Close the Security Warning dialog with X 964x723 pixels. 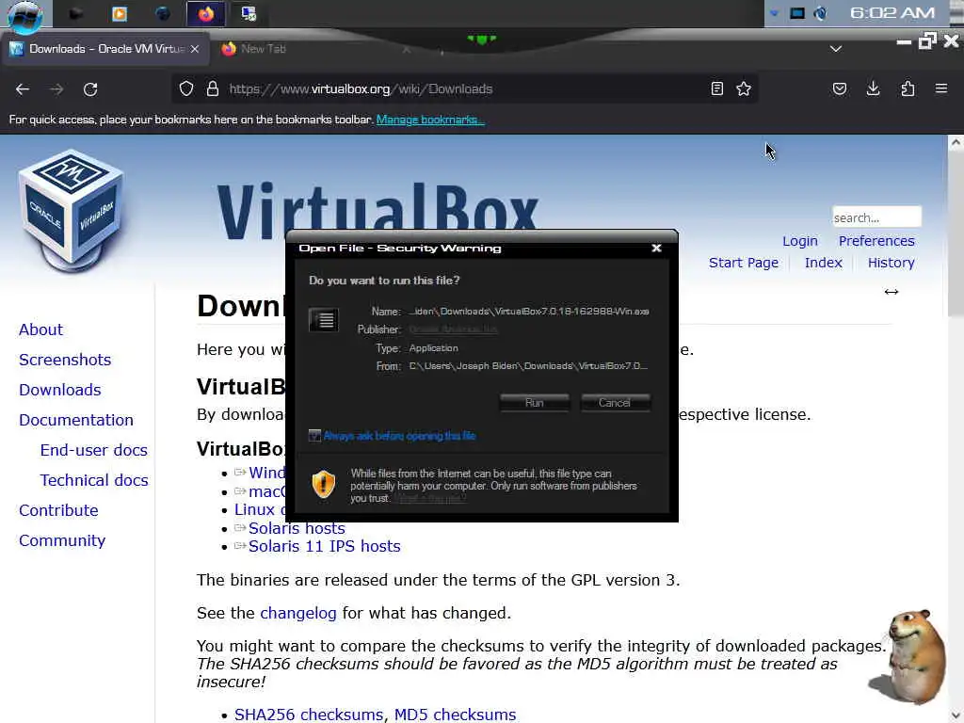[656, 248]
